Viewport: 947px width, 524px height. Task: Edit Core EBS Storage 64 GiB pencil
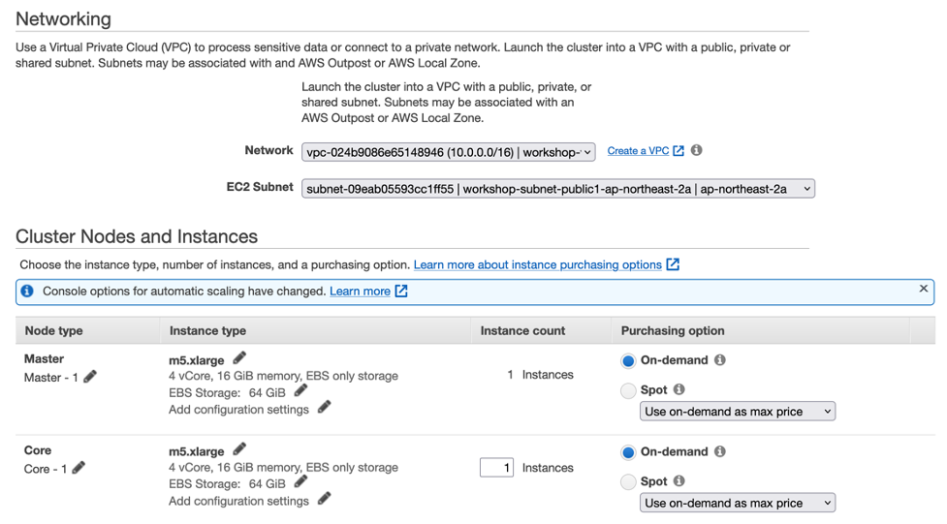[300, 482]
